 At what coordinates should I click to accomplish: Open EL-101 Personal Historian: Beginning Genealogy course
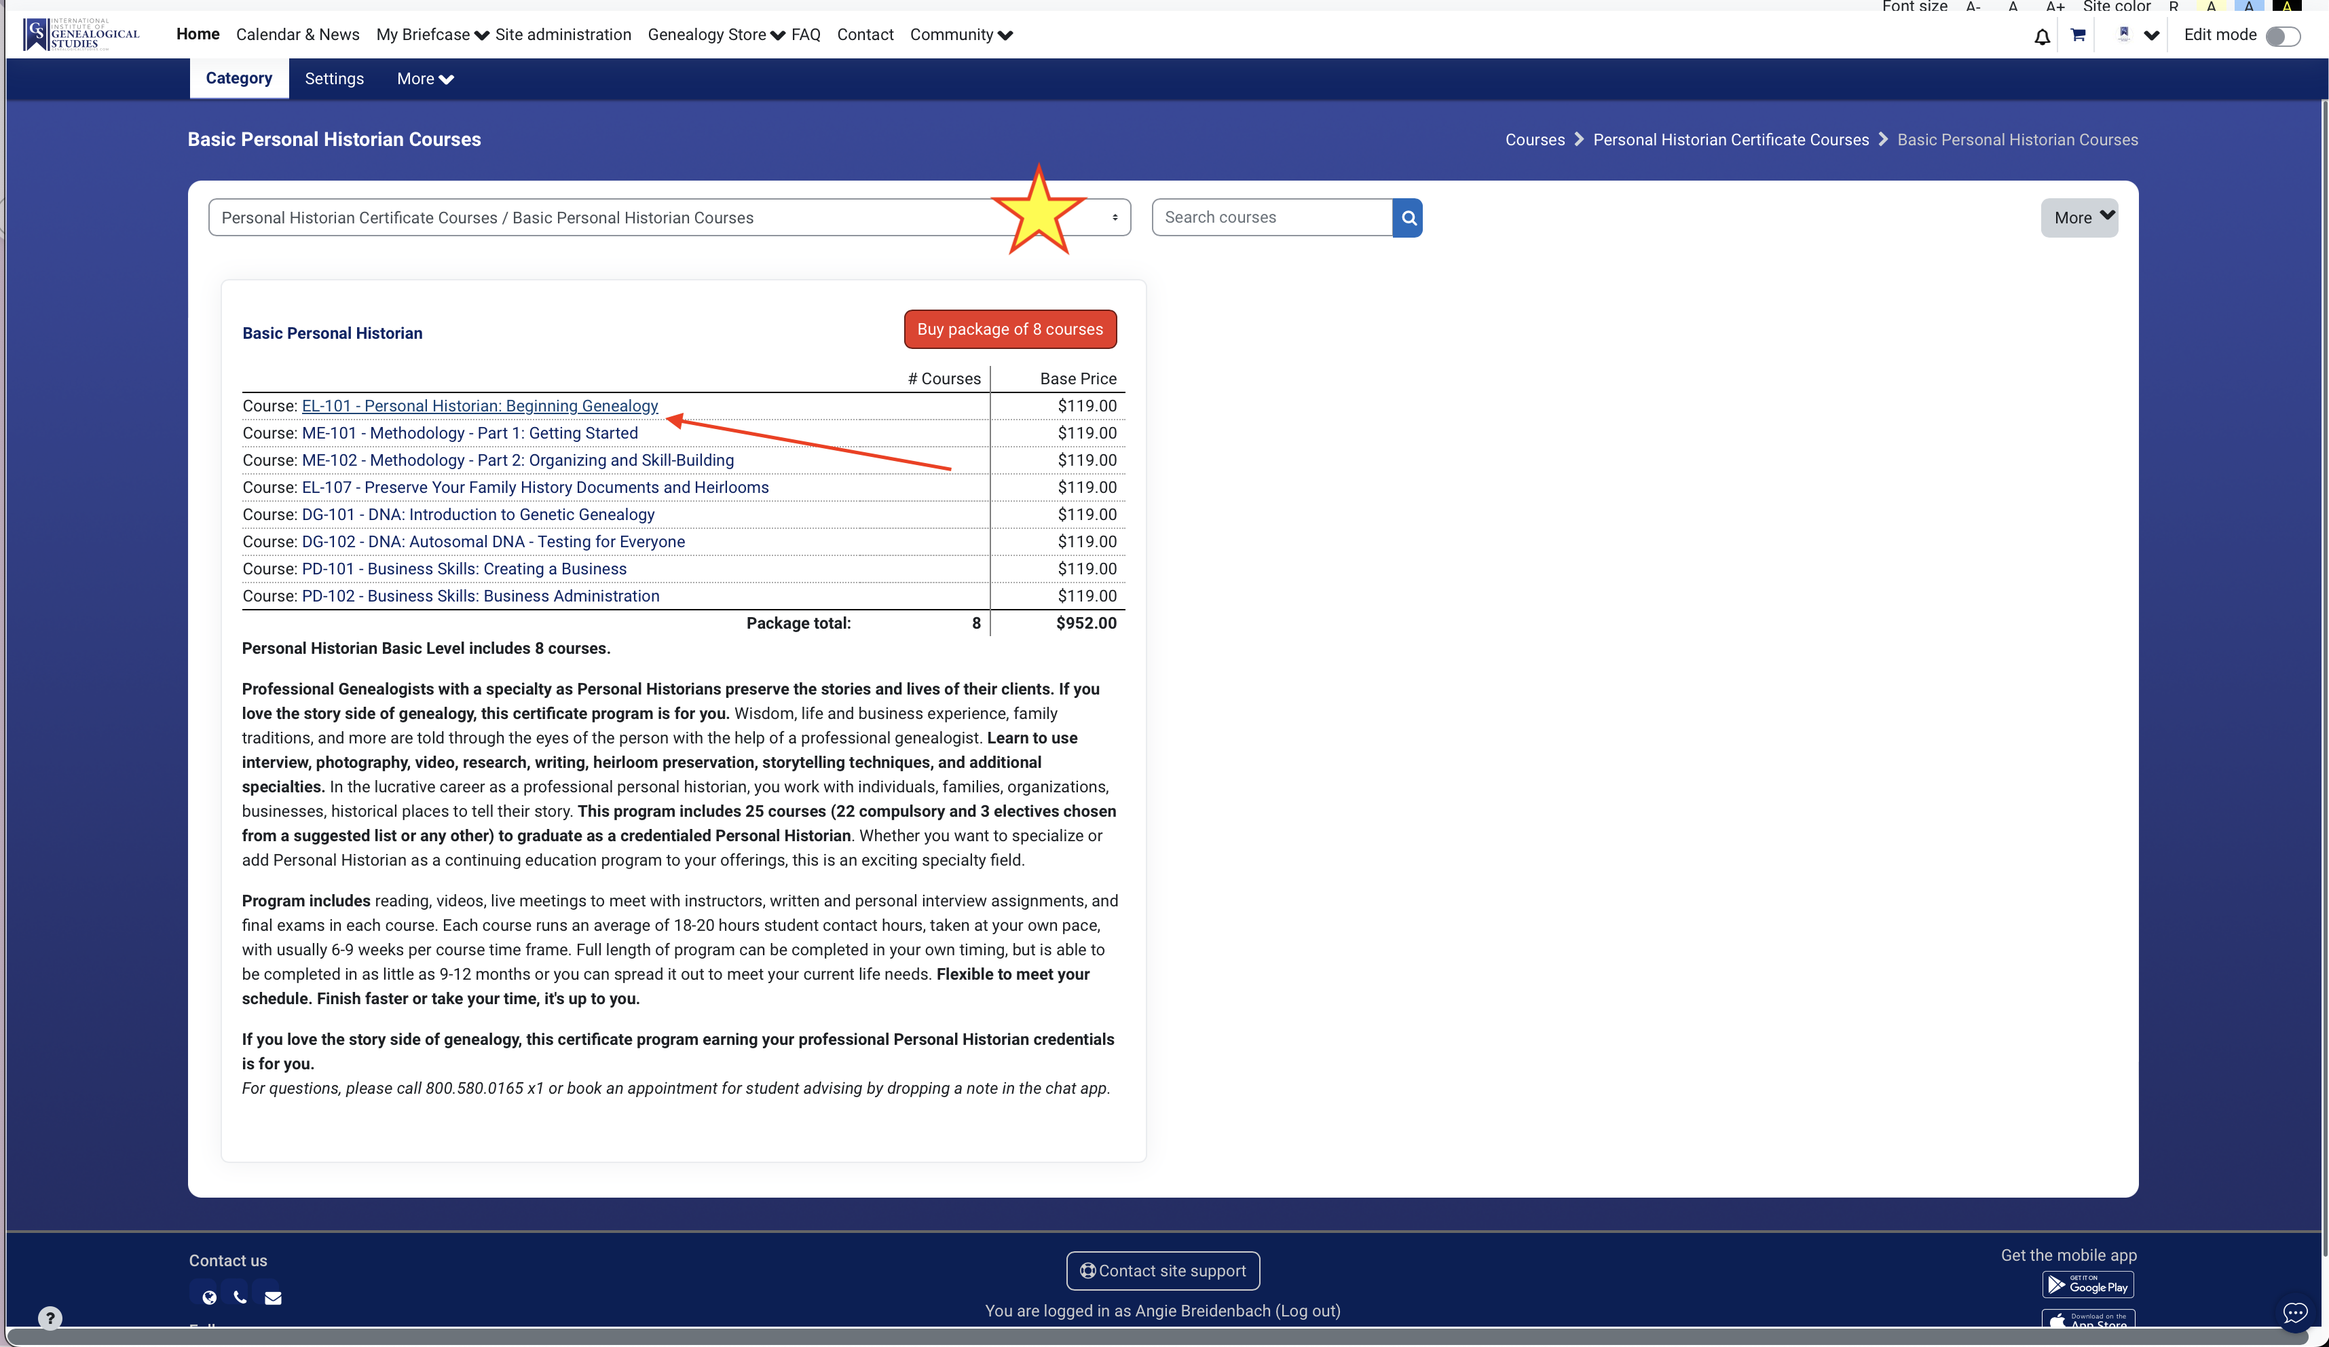(x=480, y=406)
